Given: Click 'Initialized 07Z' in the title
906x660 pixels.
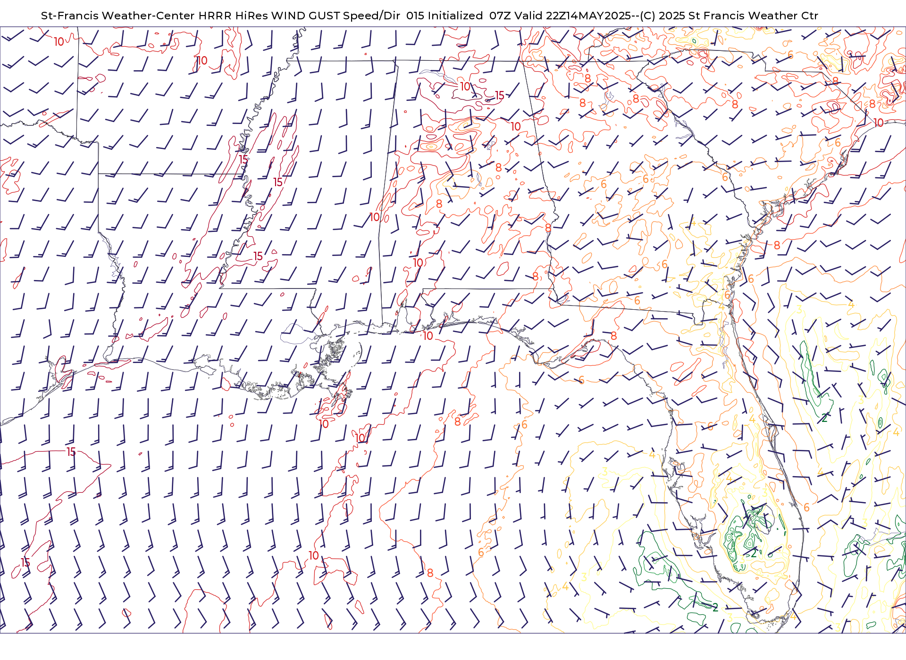Looking at the screenshot, I should click(469, 16).
